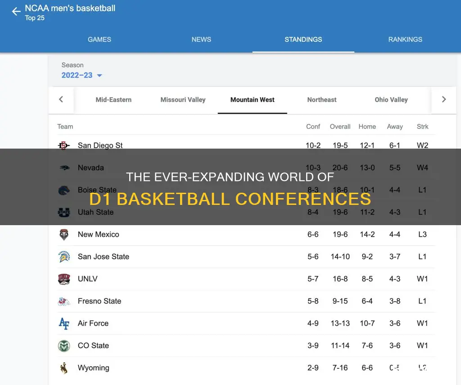Click San Diego St overall record 19-5
This screenshot has width=461, height=385.
[x=340, y=145]
